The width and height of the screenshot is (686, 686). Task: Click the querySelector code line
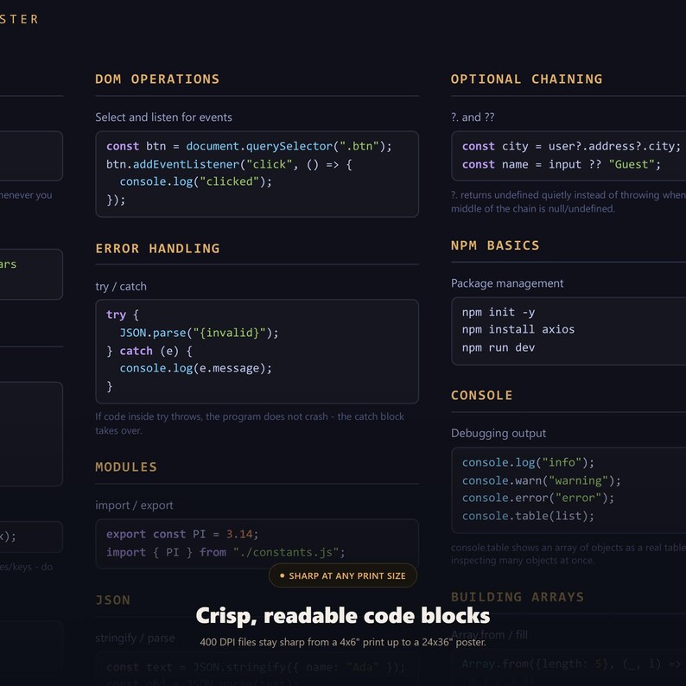tap(249, 146)
